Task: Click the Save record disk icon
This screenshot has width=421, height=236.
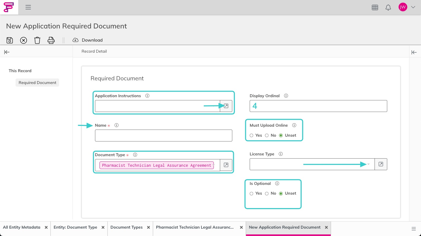Action: point(10,40)
